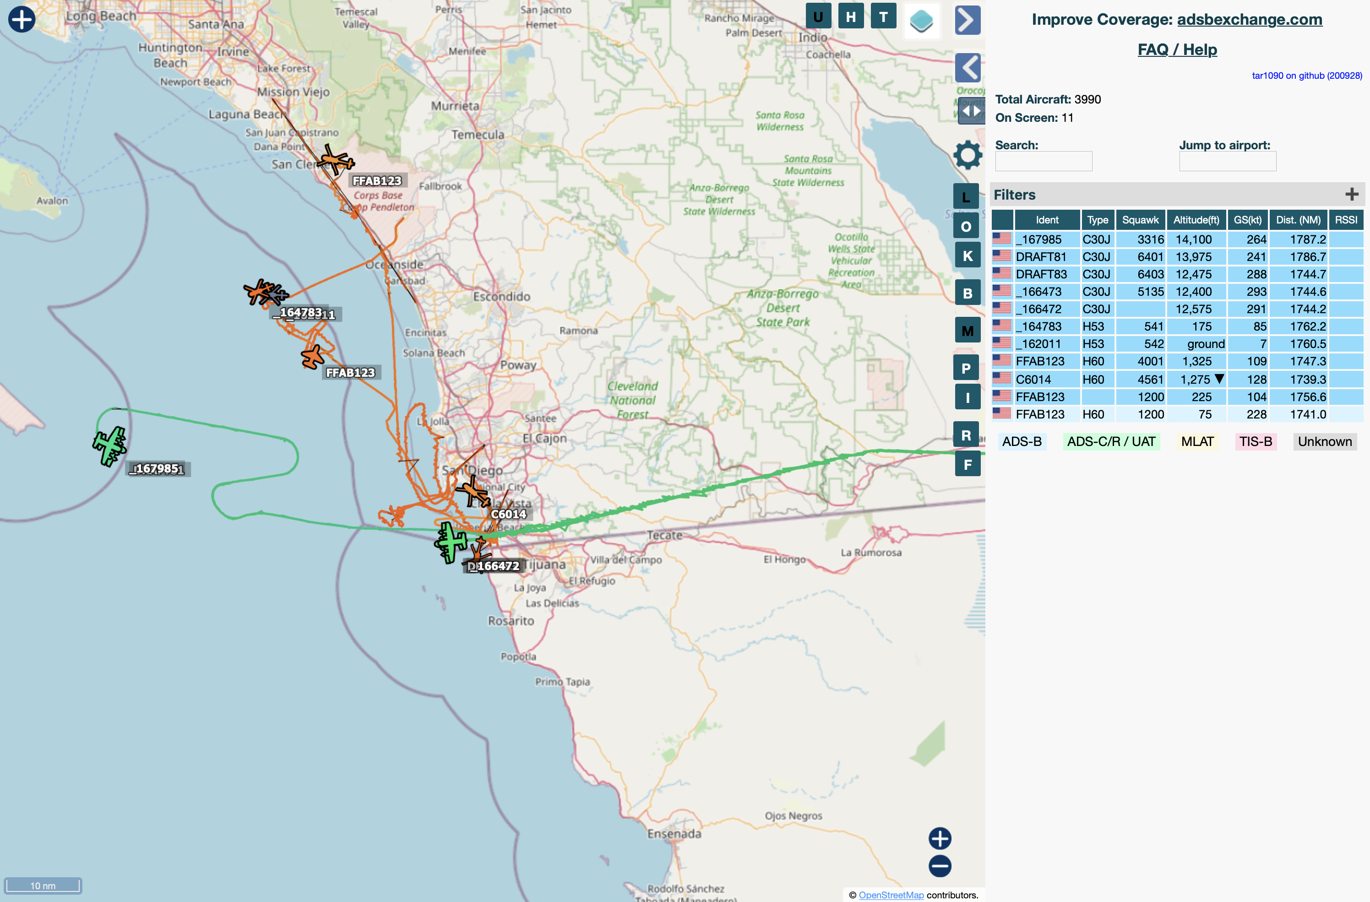Click the R map button
This screenshot has width=1370, height=902.
966,435
